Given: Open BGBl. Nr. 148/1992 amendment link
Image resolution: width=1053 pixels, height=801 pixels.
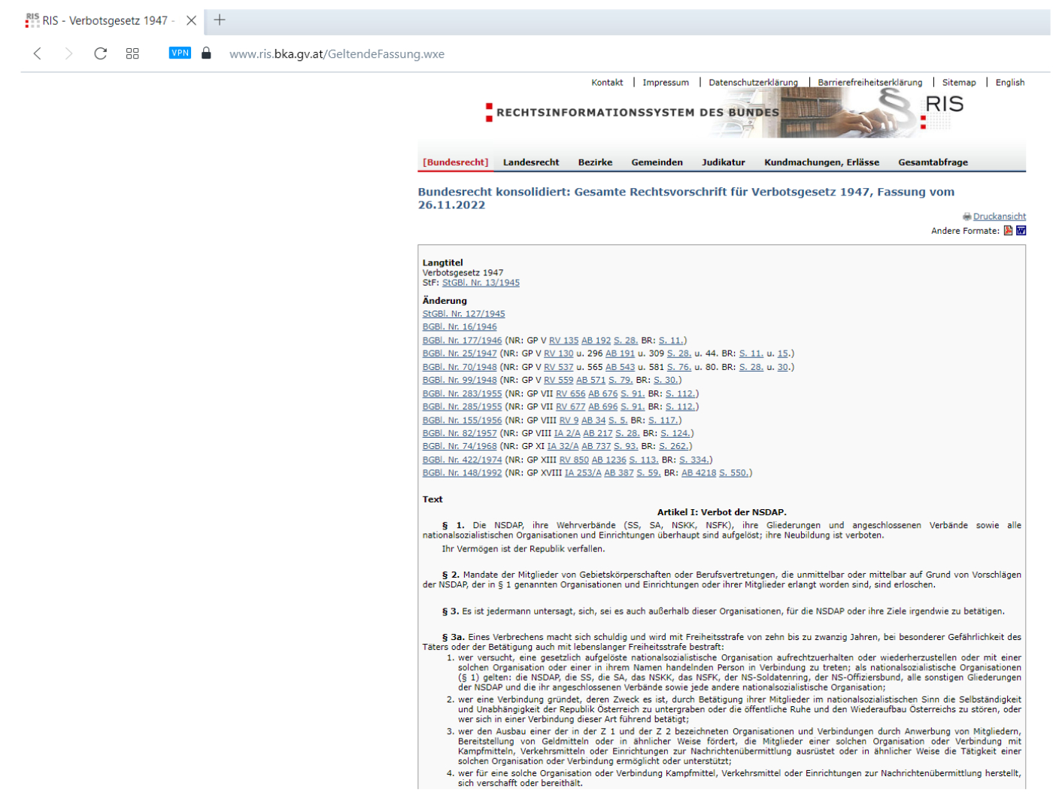Looking at the screenshot, I should (x=462, y=473).
